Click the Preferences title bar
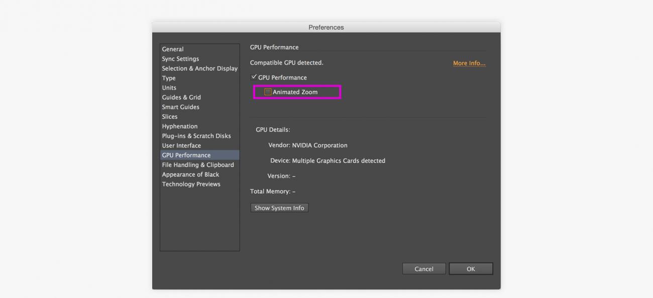This screenshot has height=298, width=653. pos(326,27)
